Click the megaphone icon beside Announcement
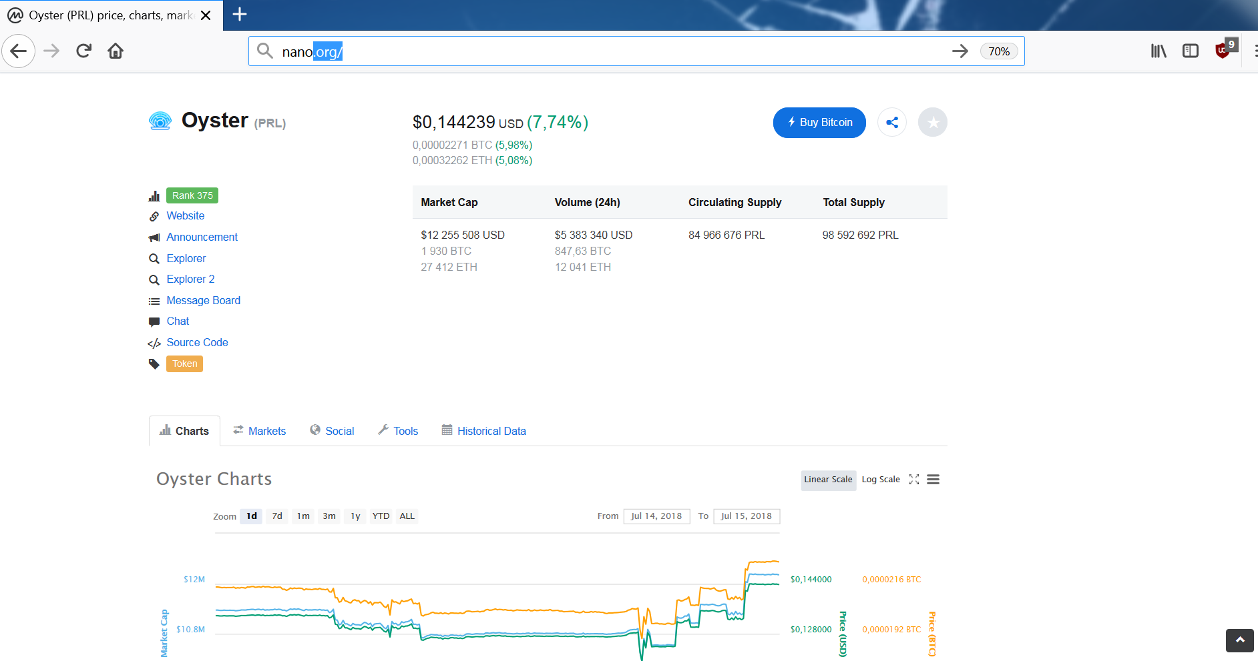This screenshot has width=1258, height=661. pyautogui.click(x=154, y=238)
